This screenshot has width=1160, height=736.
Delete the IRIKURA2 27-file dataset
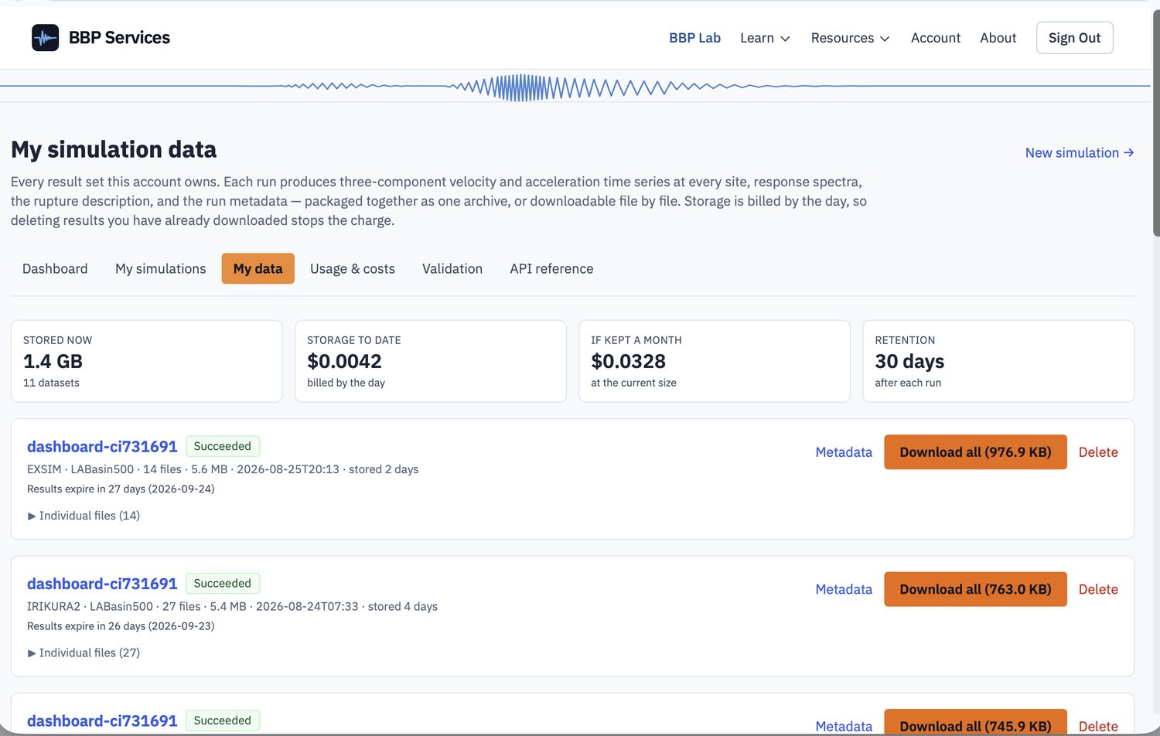point(1098,589)
